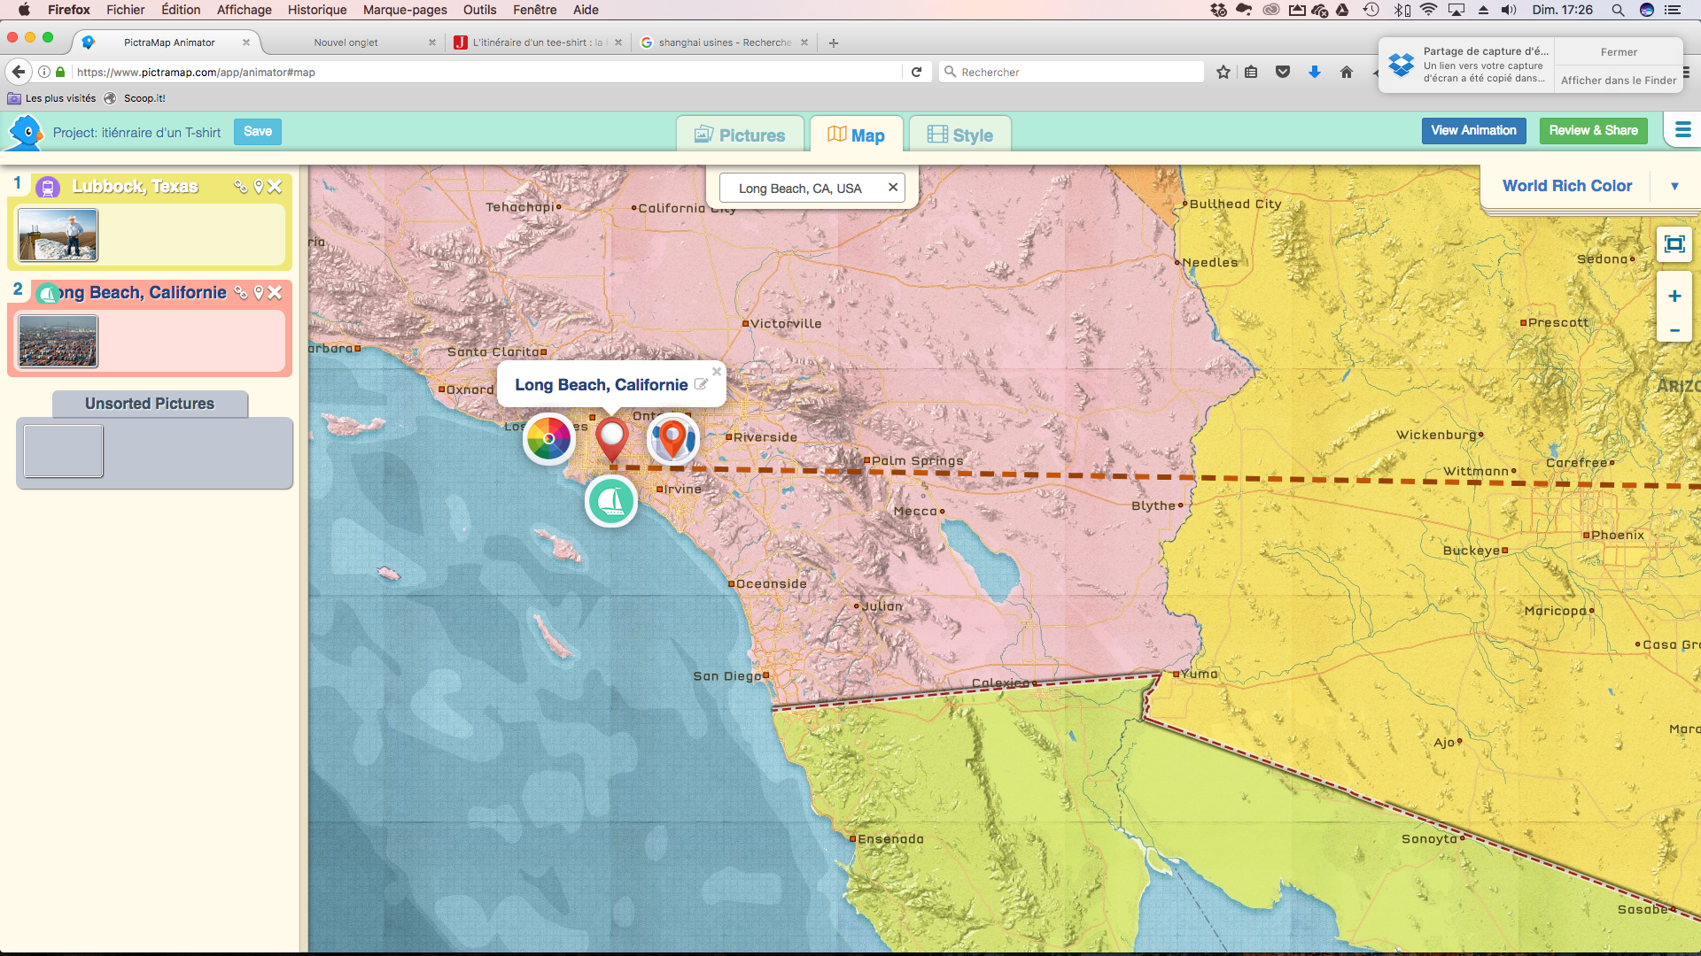Screen dimensions: 1701x956
Task: Edit the Long Beach, Californie popup title
Action: (x=701, y=385)
